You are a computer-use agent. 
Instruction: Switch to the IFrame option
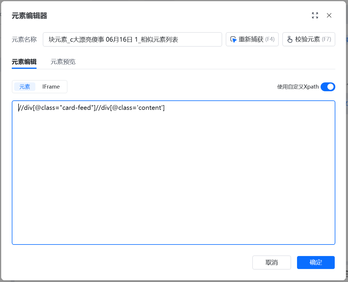point(51,87)
